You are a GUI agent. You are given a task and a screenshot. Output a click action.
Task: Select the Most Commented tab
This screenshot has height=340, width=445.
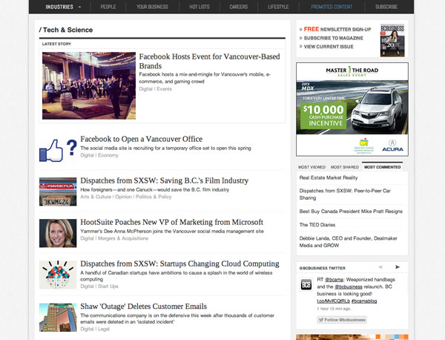click(382, 167)
